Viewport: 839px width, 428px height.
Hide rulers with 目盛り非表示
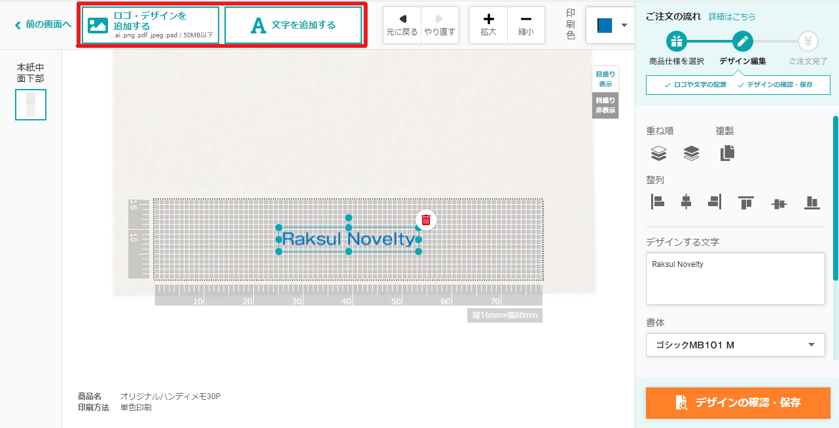point(605,105)
